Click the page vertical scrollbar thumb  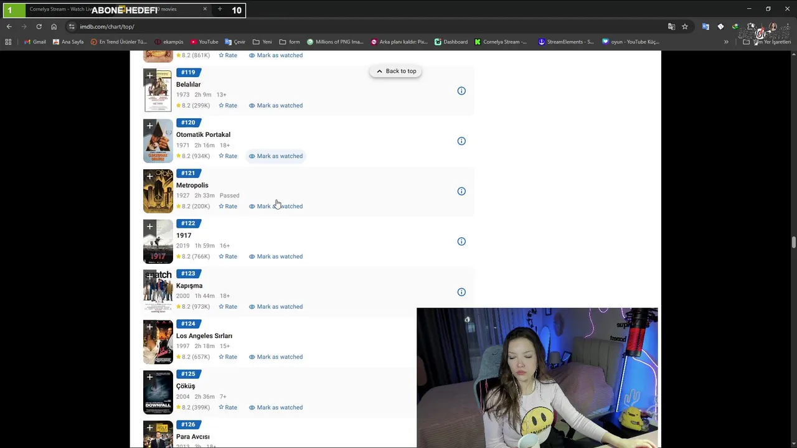tap(793, 242)
